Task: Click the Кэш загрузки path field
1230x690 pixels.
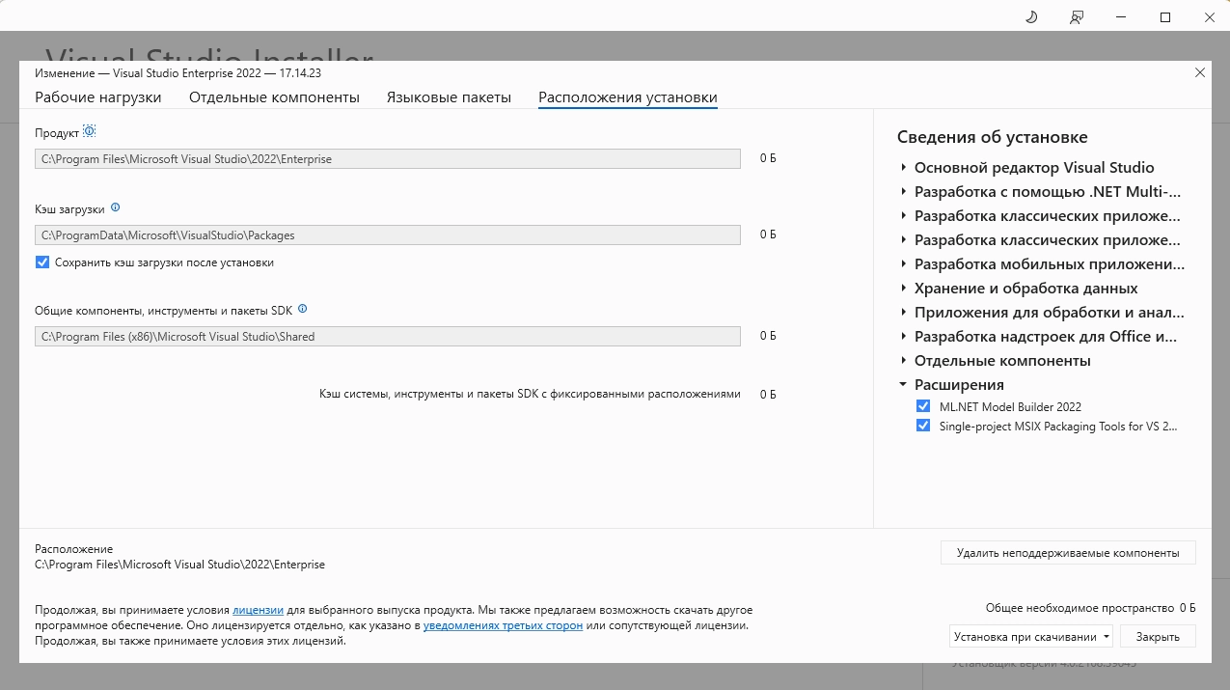Action: coord(387,235)
